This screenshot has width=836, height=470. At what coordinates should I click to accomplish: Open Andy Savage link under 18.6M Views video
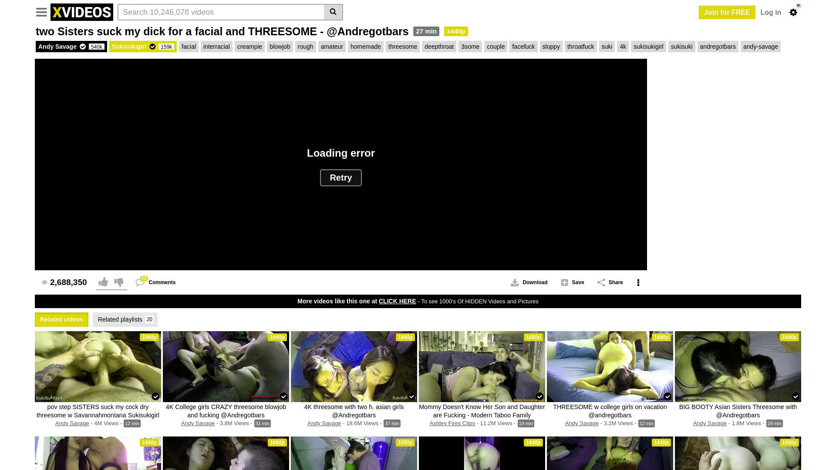click(x=324, y=423)
